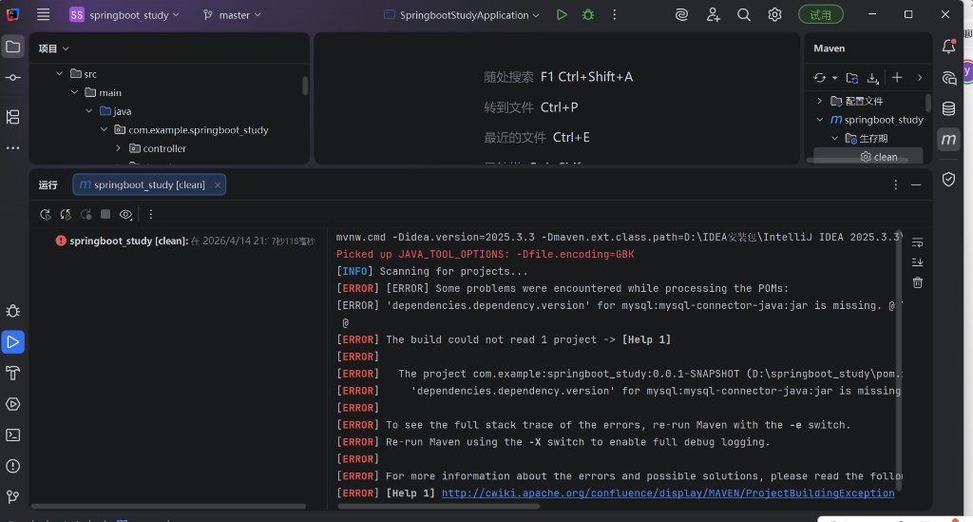
Task: Close the springboot_study [clean] tab
Action: coord(218,185)
